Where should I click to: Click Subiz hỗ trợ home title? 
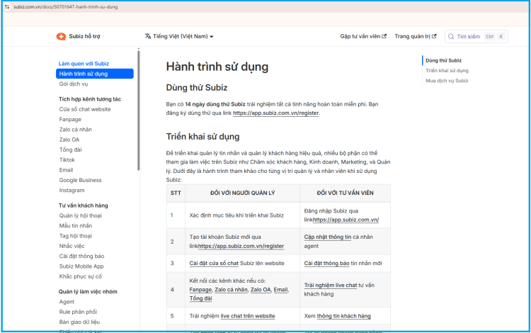tap(84, 36)
